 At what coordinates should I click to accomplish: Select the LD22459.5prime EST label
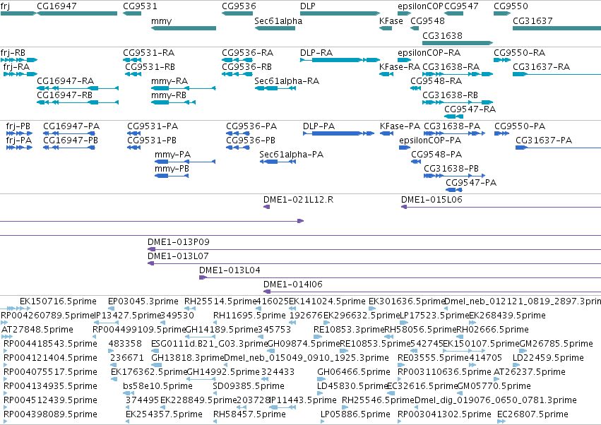(549, 358)
